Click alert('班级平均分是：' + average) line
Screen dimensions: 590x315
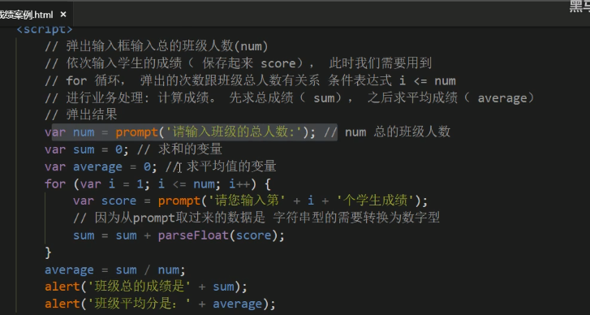(x=161, y=304)
